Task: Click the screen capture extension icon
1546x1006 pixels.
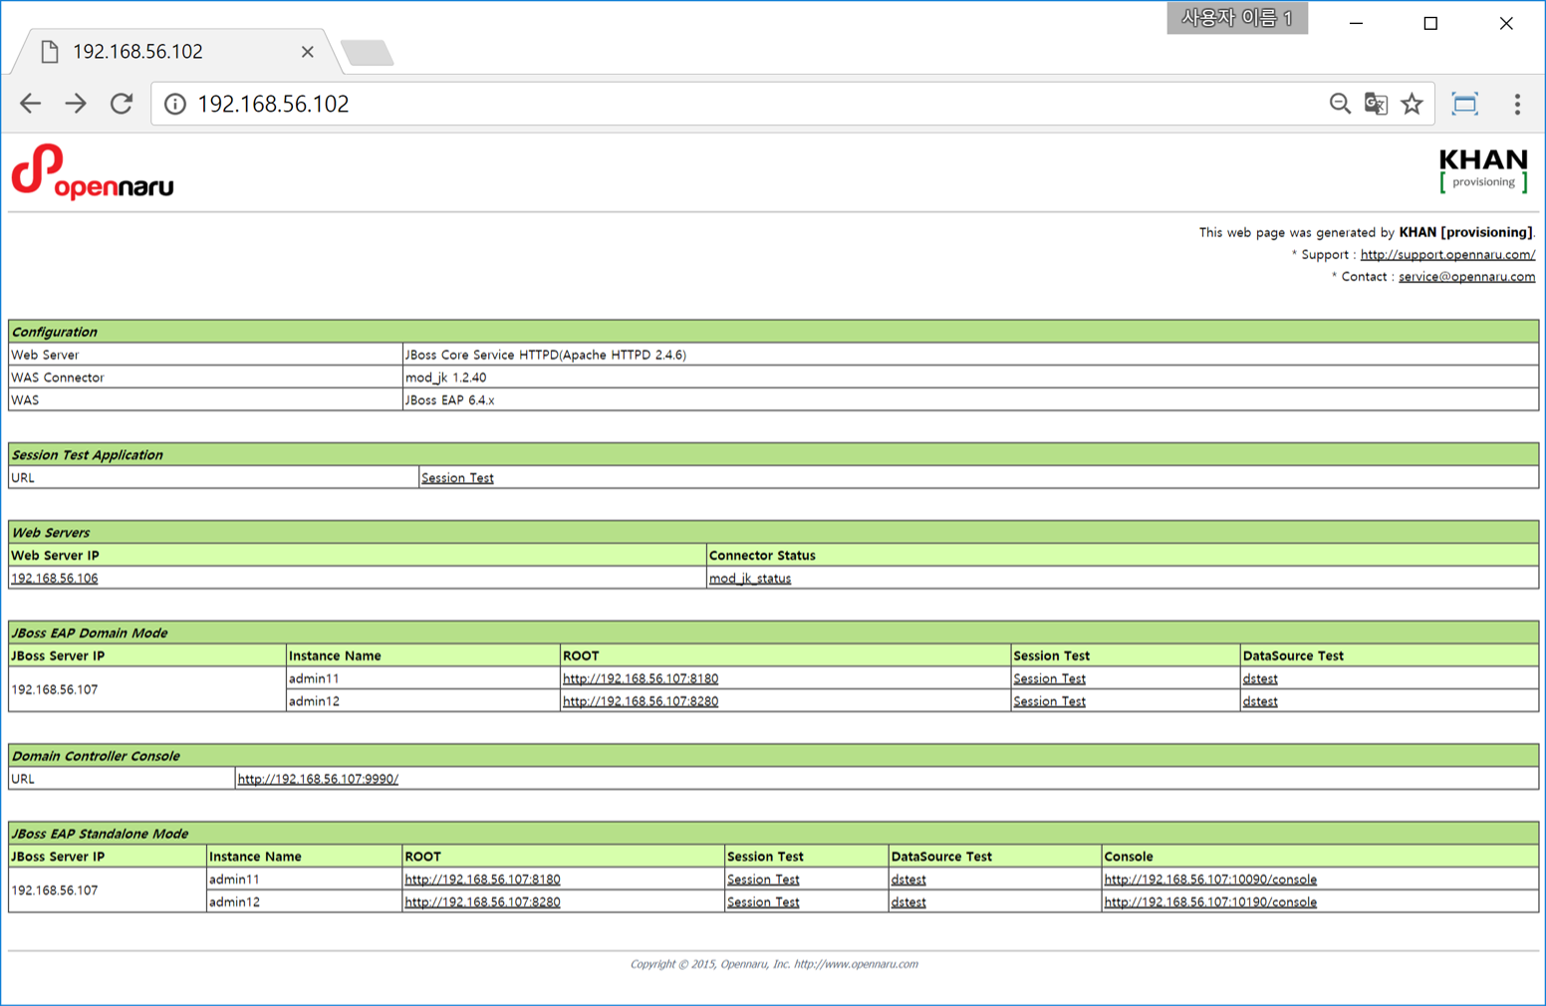Action: (x=1464, y=104)
